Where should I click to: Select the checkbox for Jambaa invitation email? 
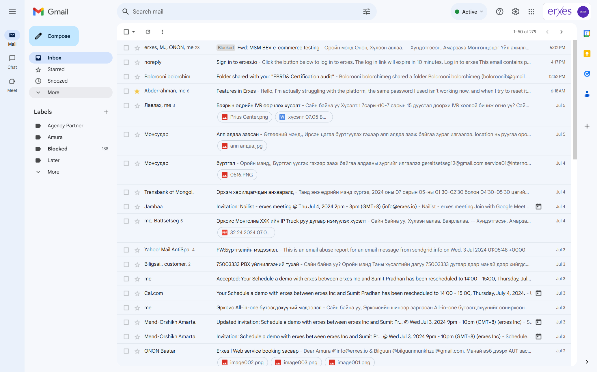(126, 207)
